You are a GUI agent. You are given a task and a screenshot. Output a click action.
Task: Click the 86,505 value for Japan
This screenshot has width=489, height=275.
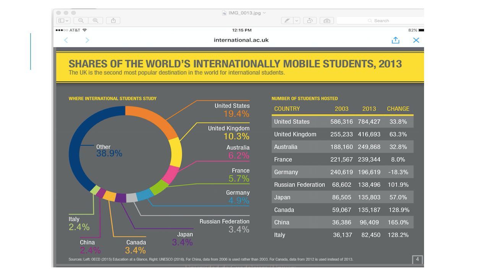tap(342, 197)
